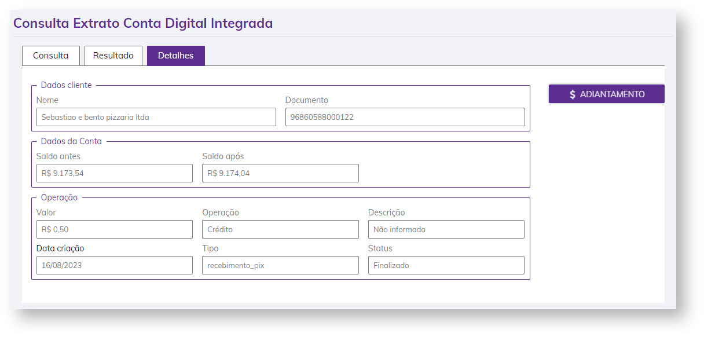
Task: Click the Data criação date field
Action: [115, 265]
